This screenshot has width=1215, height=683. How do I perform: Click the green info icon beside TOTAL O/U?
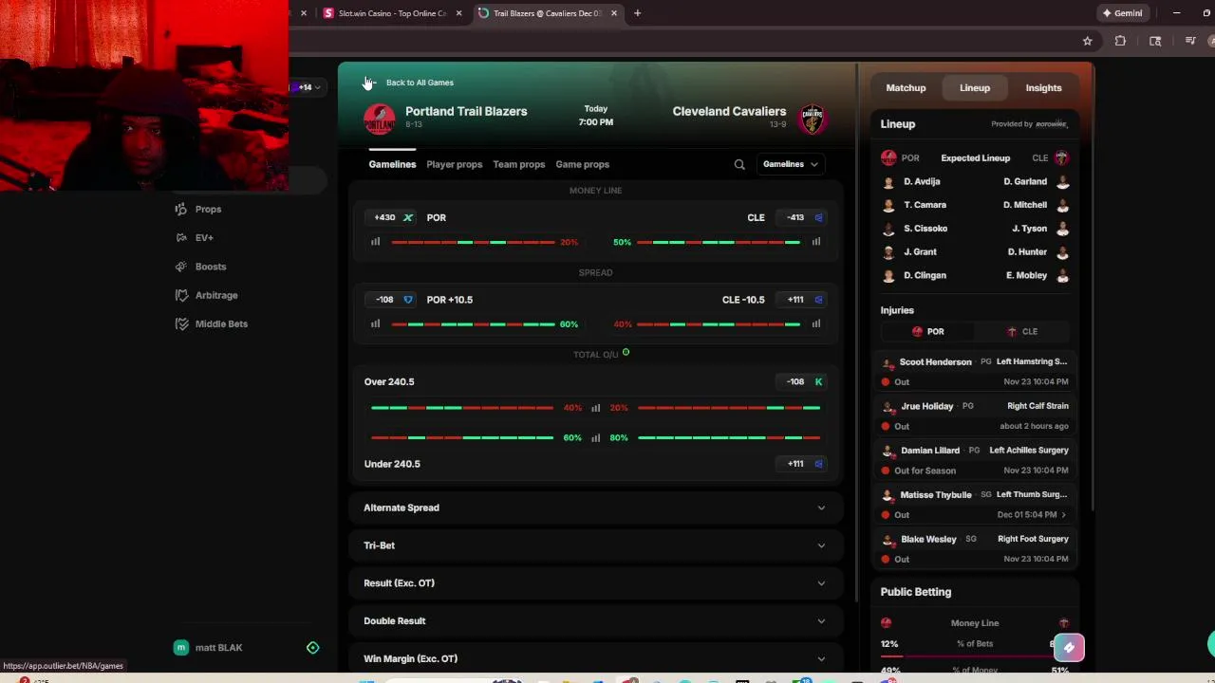(626, 353)
